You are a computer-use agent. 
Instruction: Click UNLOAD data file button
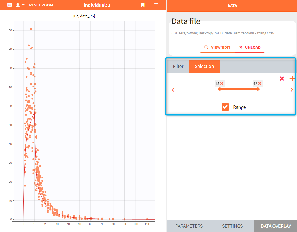[250, 47]
